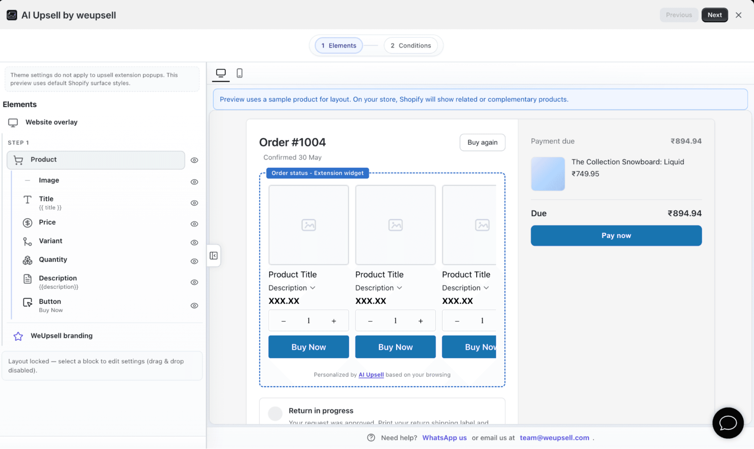Viewport: 754px width, 449px height.
Task: Switch to mobile preview icon
Action: pyautogui.click(x=240, y=73)
